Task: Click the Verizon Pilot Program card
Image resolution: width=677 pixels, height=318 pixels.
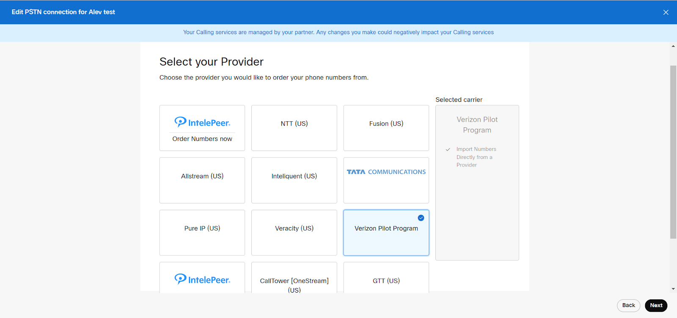Action: (386, 233)
